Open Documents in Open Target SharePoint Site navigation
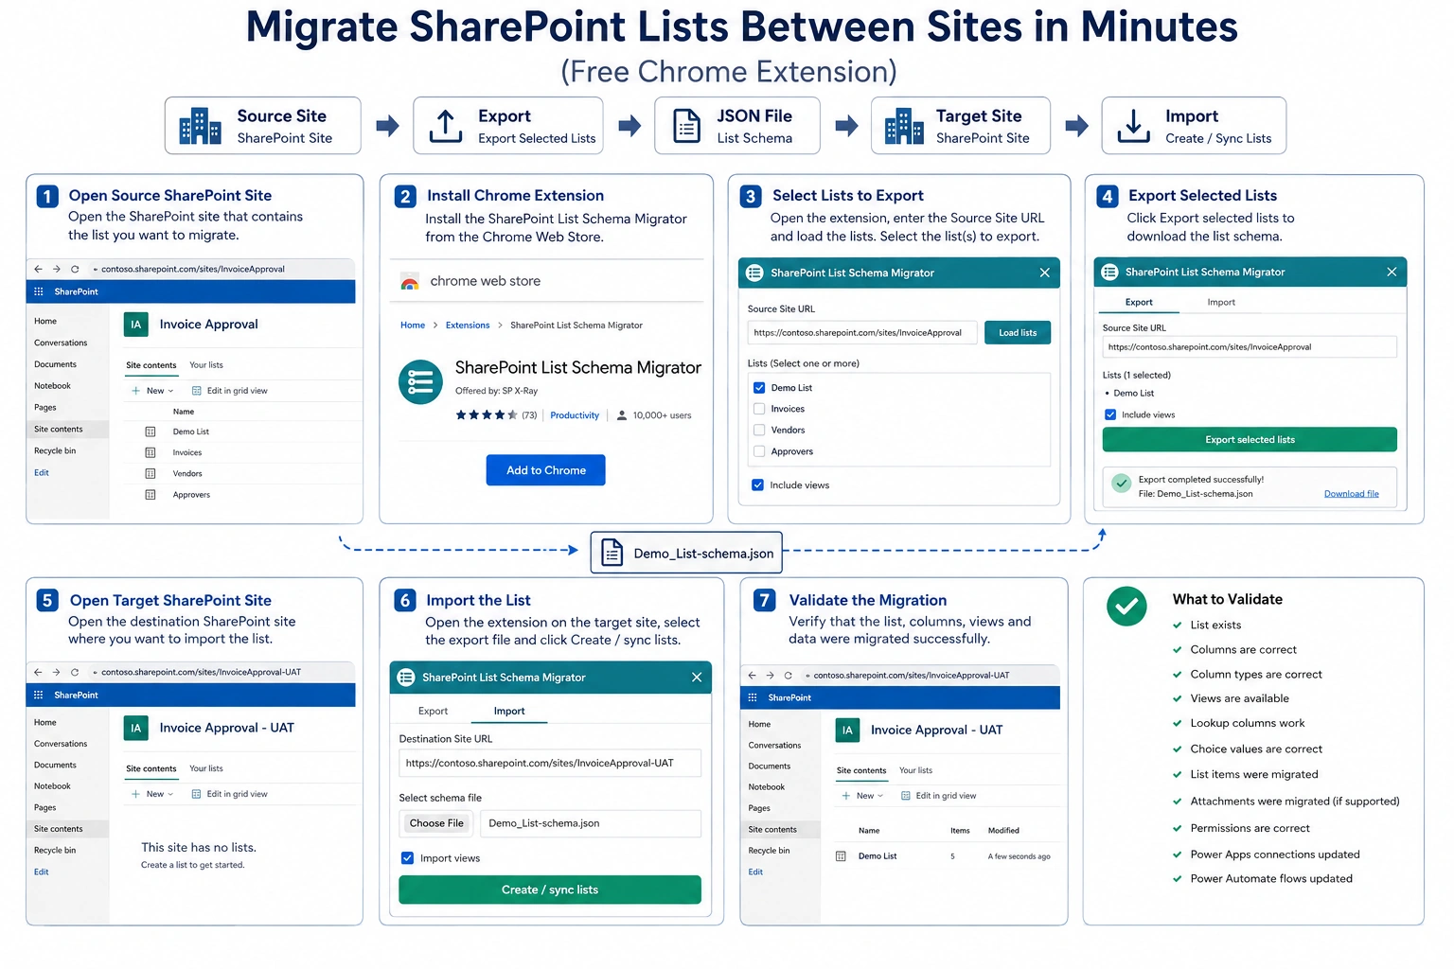 point(55,766)
